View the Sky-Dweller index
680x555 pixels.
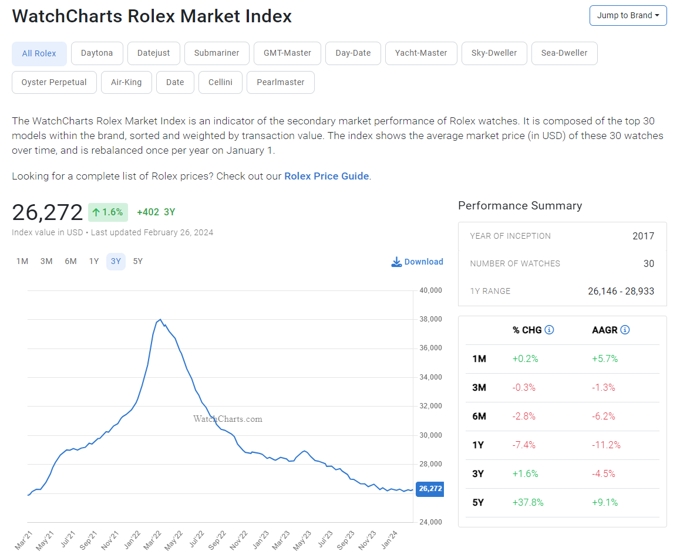pos(494,53)
